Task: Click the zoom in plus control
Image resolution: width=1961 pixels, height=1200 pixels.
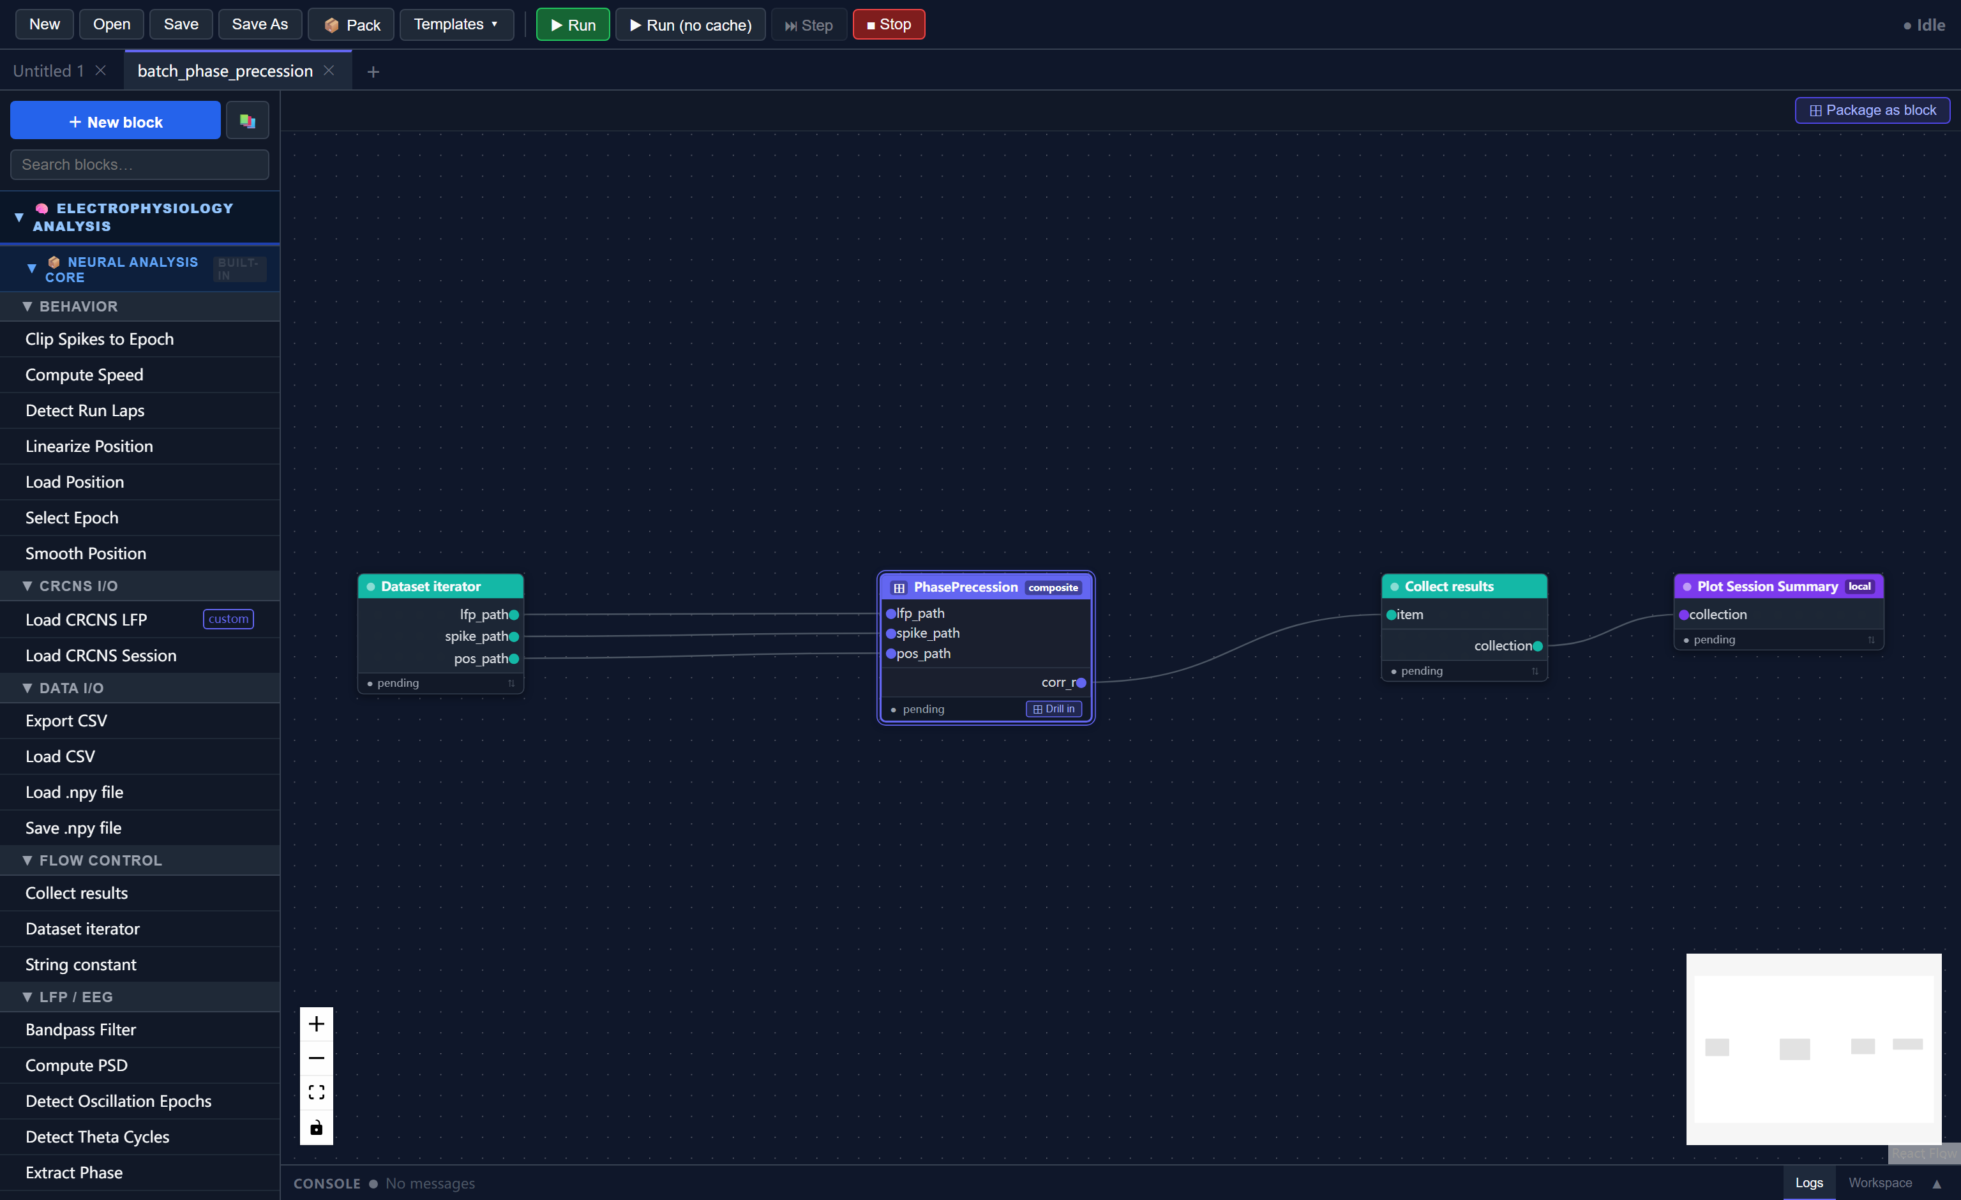Action: pyautogui.click(x=316, y=1023)
